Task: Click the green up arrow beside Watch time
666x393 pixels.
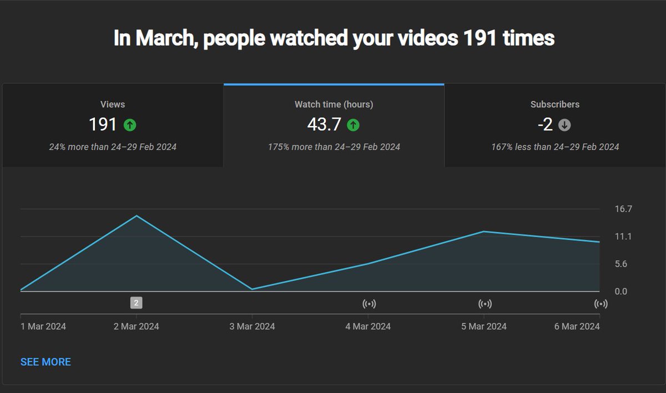Action: [354, 124]
